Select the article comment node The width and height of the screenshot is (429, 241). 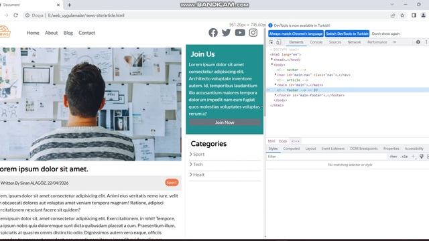pos(292,80)
